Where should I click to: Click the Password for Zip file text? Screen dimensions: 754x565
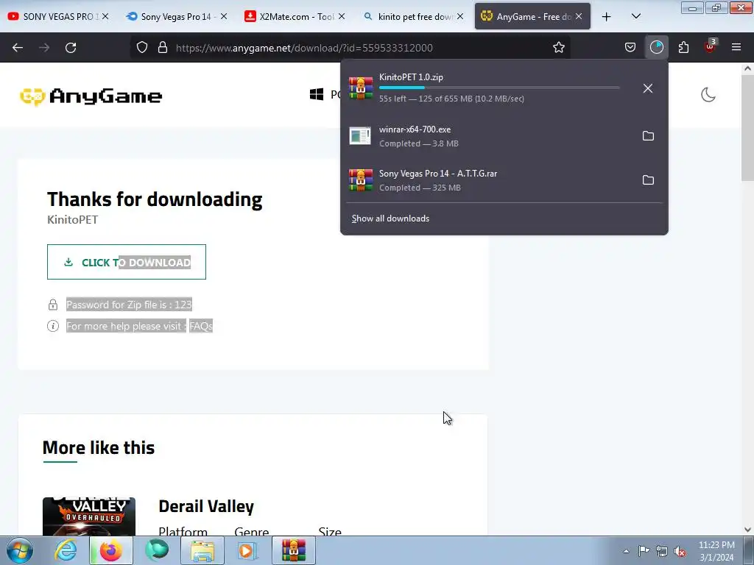[x=129, y=305]
